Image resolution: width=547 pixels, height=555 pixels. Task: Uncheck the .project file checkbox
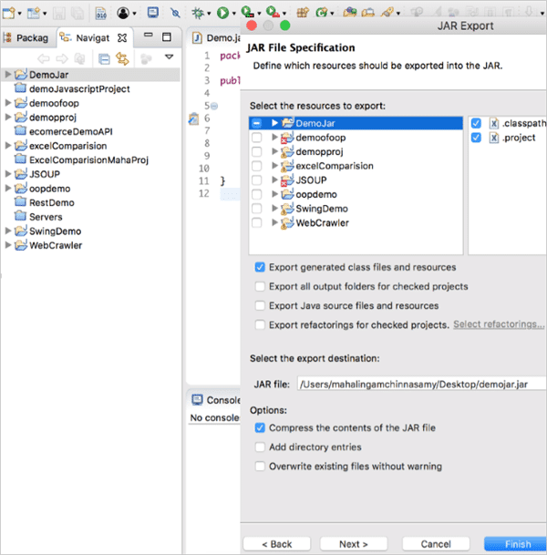[476, 138]
